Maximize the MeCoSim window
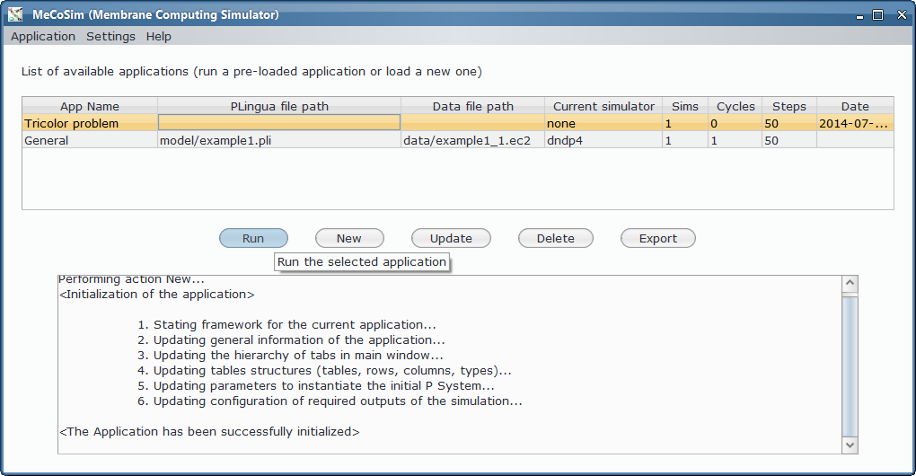 click(878, 15)
